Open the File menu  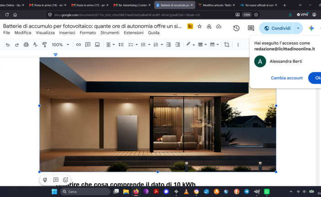pyautogui.click(x=6, y=33)
